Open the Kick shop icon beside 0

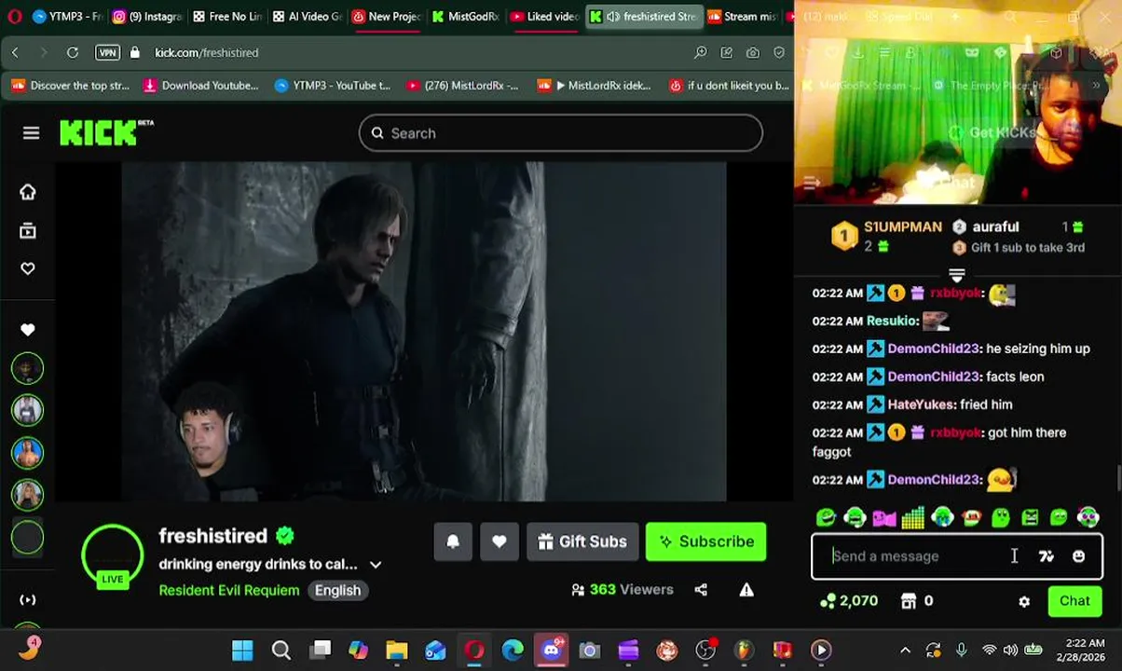pyautogui.click(x=909, y=602)
